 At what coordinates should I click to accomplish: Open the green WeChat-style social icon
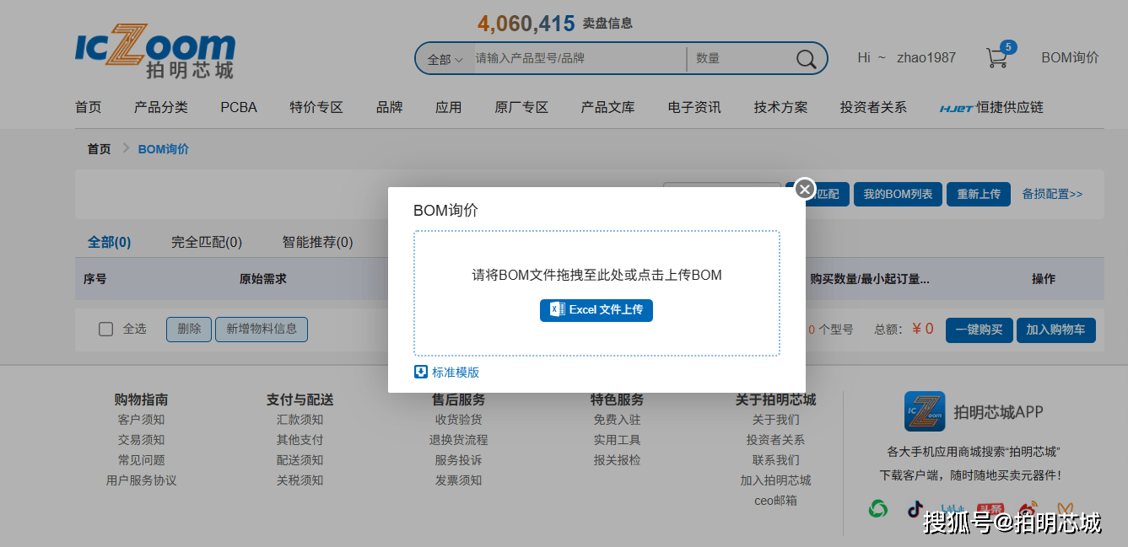tap(878, 509)
